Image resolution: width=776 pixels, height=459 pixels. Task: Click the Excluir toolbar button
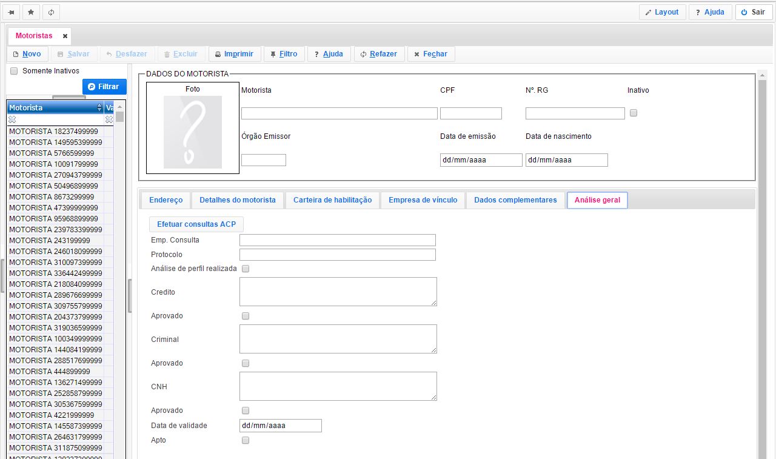pyautogui.click(x=181, y=54)
